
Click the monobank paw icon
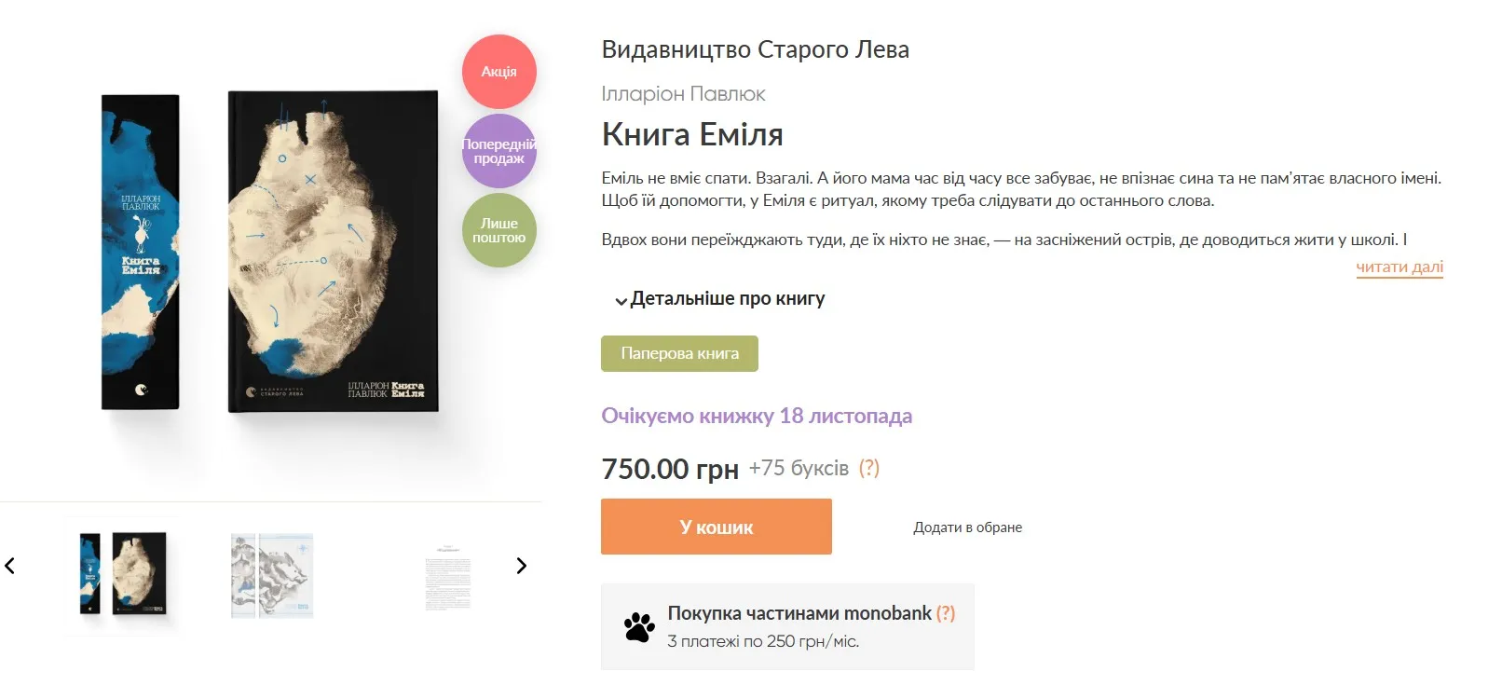click(x=639, y=626)
